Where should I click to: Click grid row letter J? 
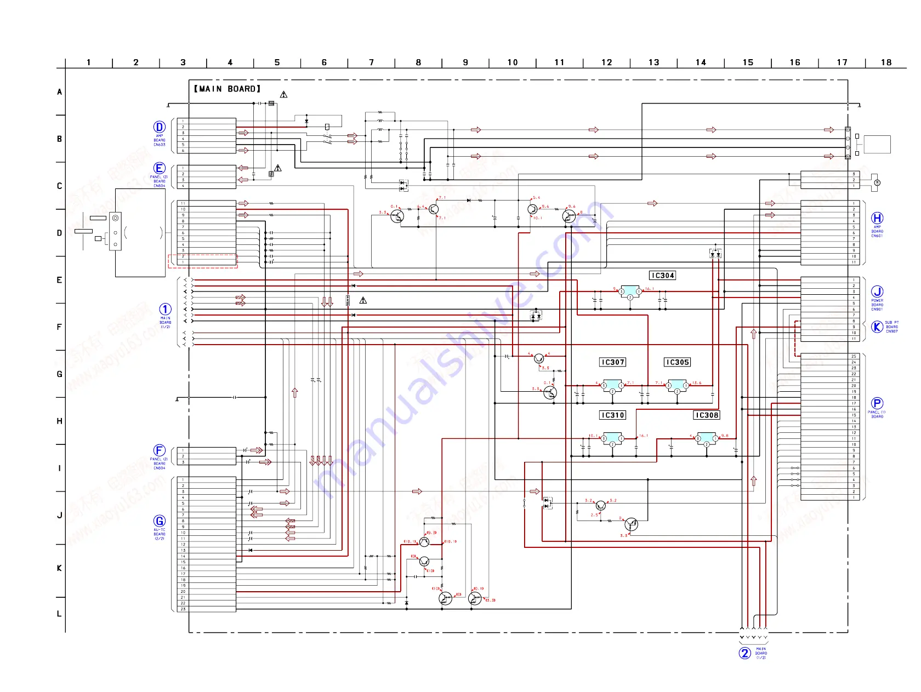(x=60, y=516)
